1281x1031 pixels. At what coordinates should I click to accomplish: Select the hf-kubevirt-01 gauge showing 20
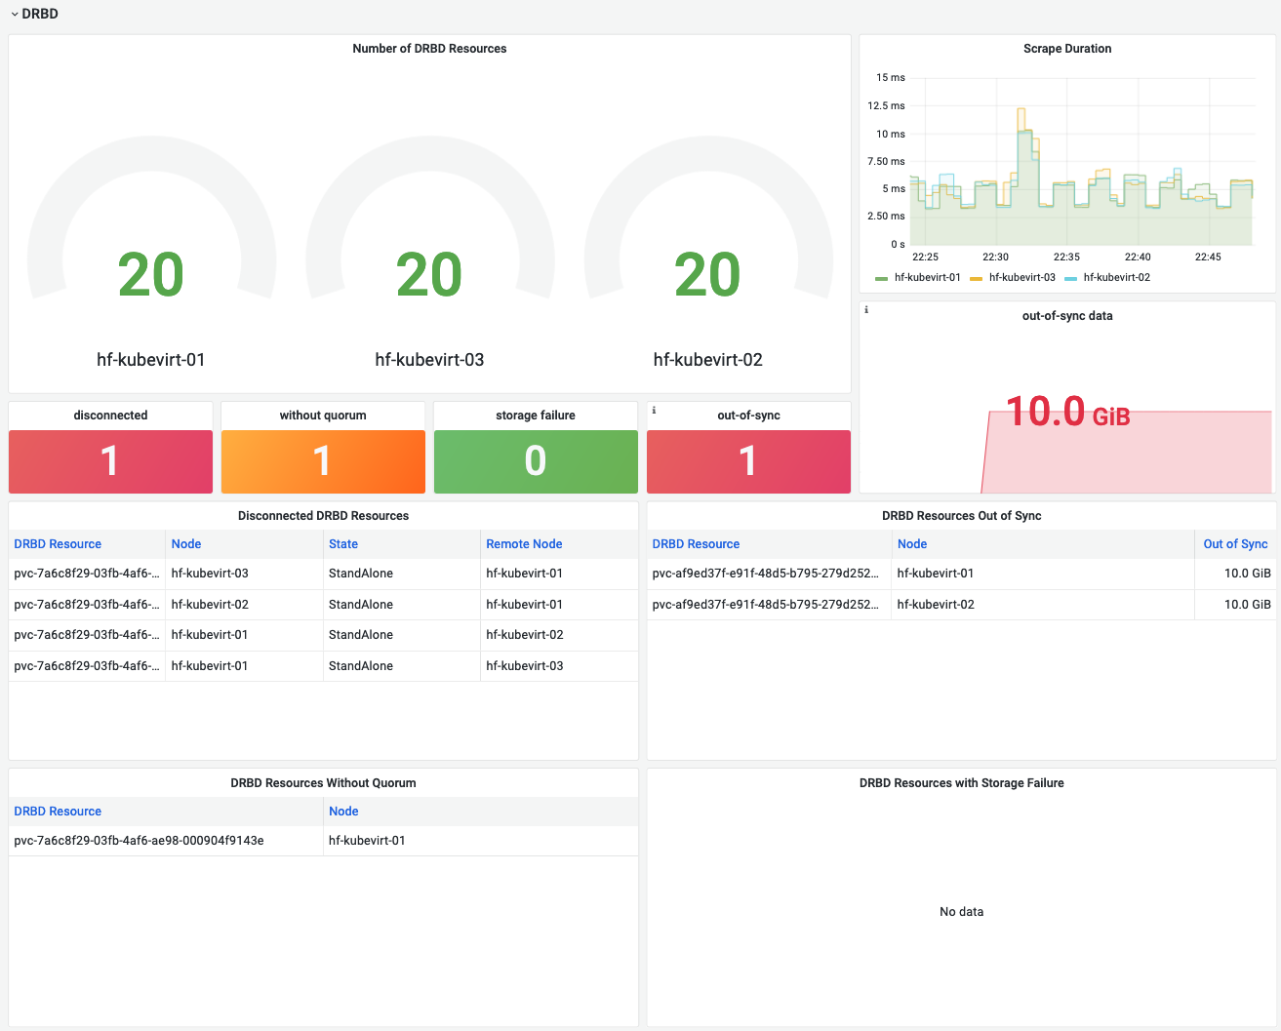[151, 254]
